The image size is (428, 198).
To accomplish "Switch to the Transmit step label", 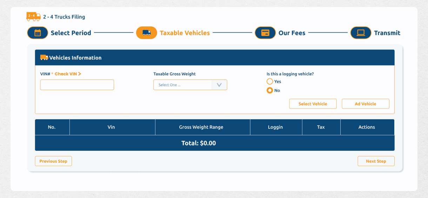I will click(387, 33).
